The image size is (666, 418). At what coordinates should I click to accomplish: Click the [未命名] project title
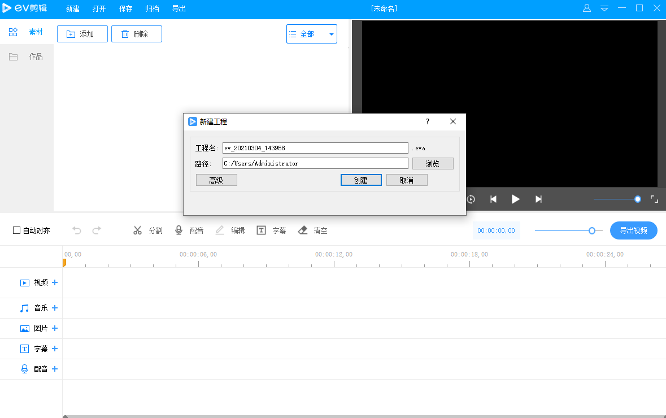click(x=384, y=8)
